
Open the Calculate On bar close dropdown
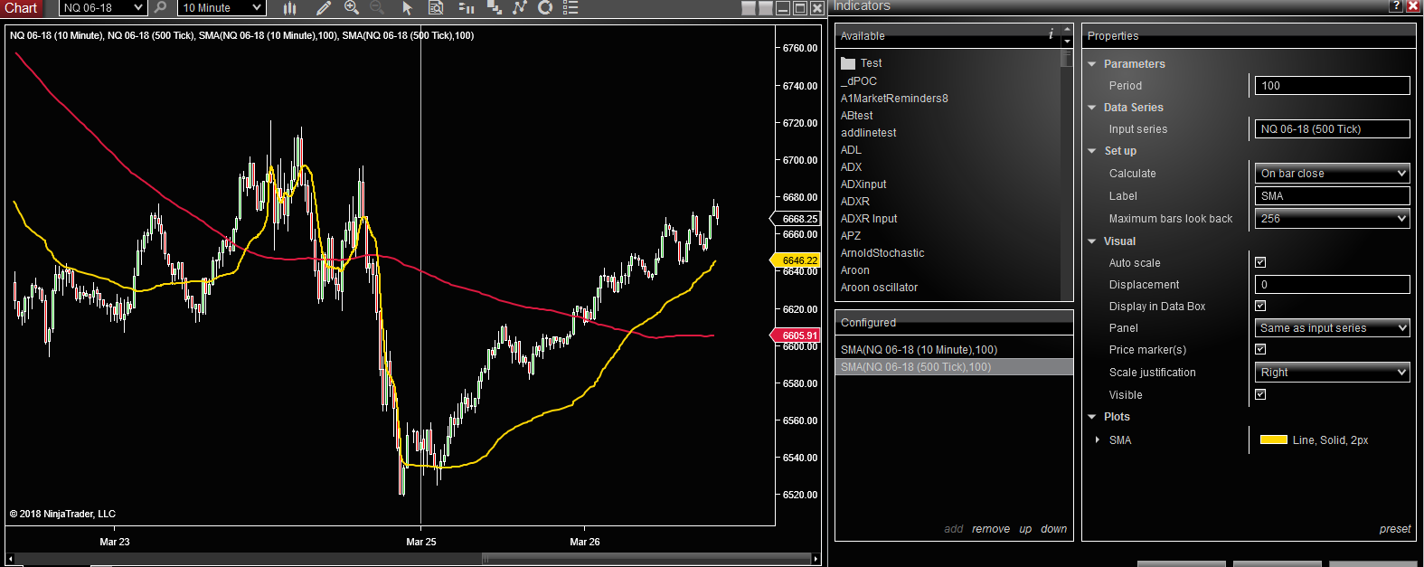[x=1332, y=173]
